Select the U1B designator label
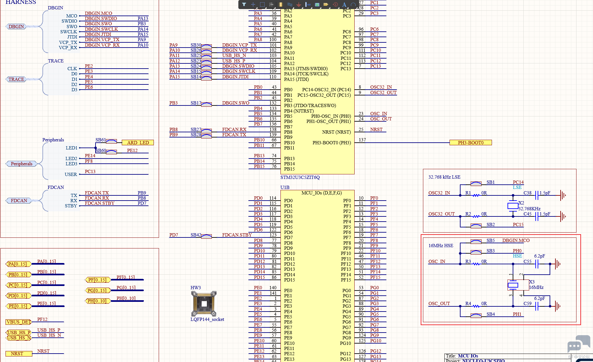Image resolution: width=593 pixels, height=362 pixels. [x=285, y=187]
